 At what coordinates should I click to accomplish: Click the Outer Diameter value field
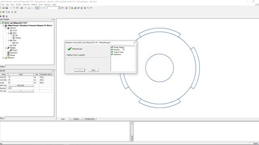(x=21, y=77)
